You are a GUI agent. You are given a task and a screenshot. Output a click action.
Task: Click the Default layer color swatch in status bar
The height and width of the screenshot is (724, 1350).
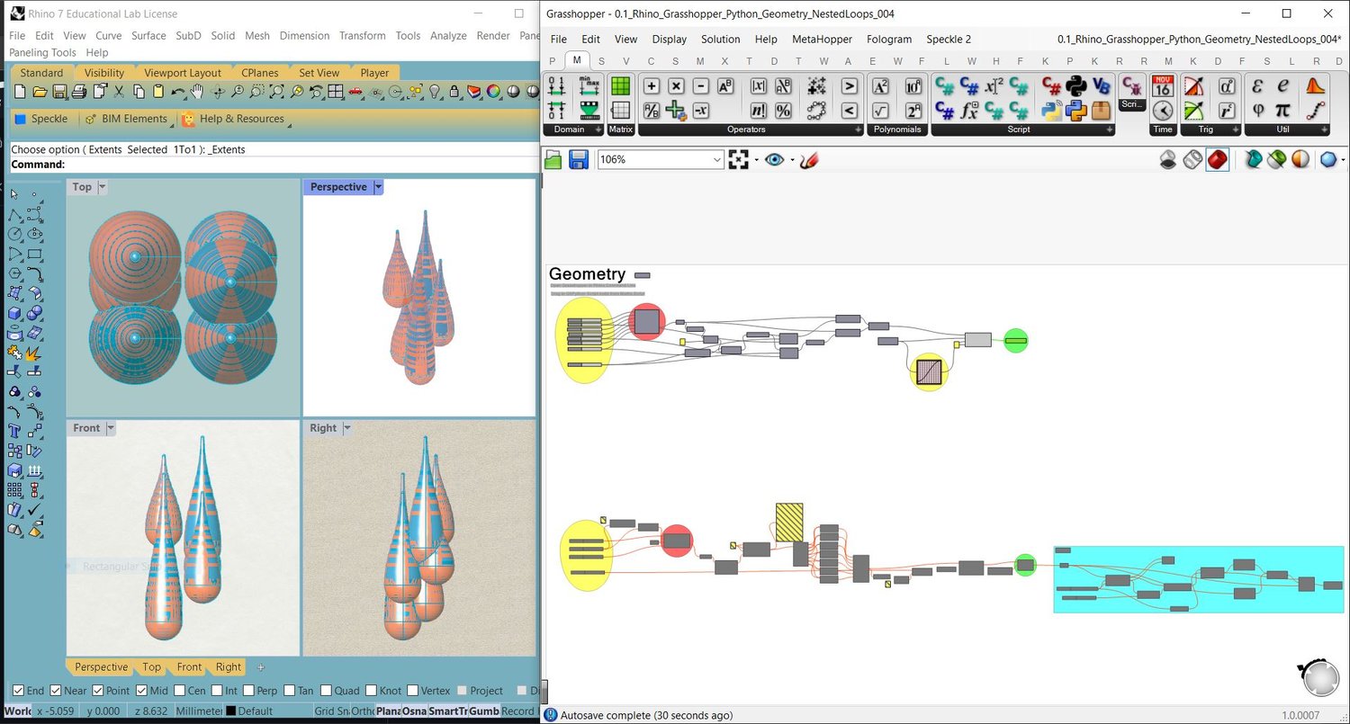(230, 711)
